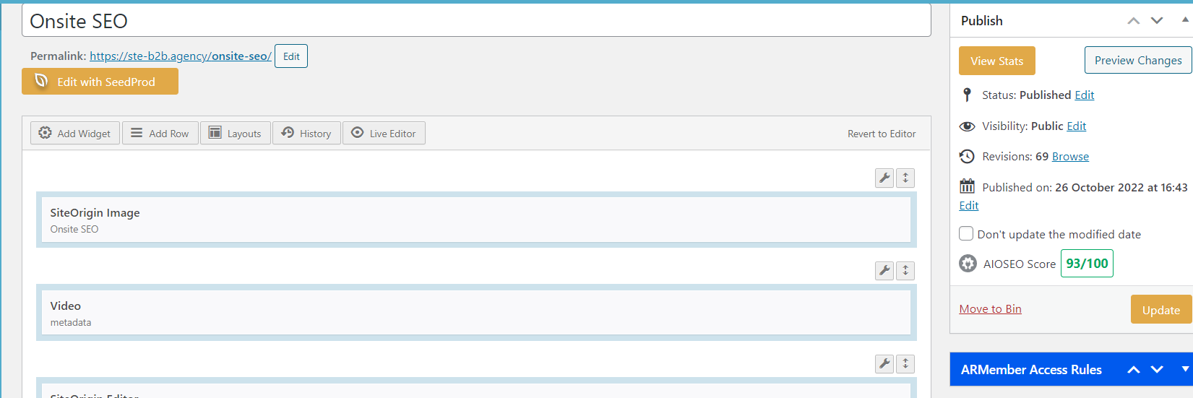This screenshot has width=1193, height=398.
Task: Move the Publish panel down
Action: [1157, 21]
